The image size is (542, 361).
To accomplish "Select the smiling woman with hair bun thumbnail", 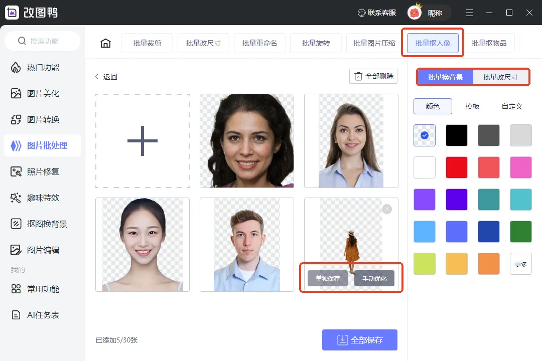I will click(x=143, y=245).
